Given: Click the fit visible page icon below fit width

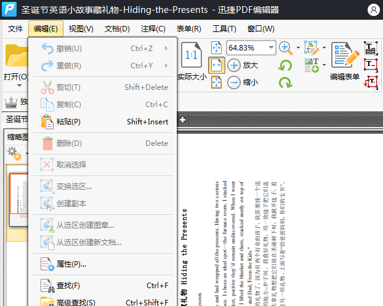Looking at the screenshot, I should [x=216, y=83].
